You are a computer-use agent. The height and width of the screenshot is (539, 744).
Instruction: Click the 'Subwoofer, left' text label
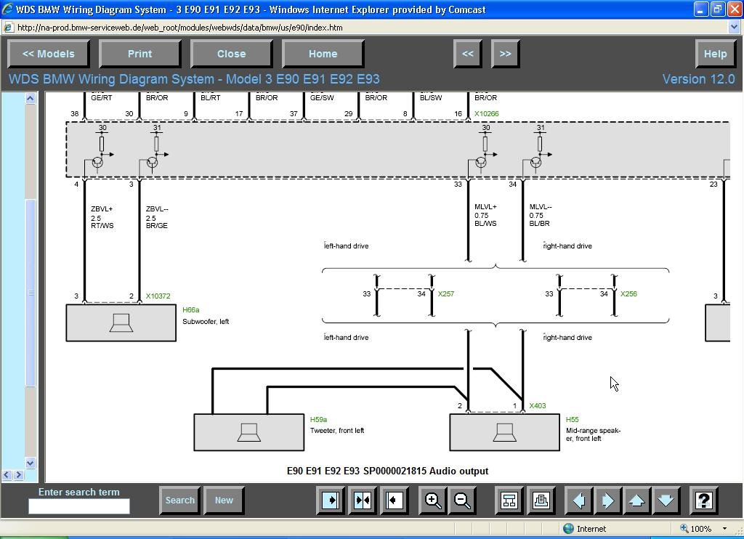coord(206,322)
